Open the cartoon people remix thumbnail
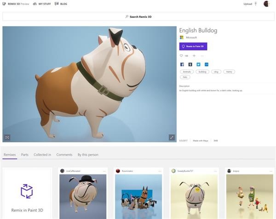The height and width of the screenshot is (219, 276). [x=250, y=197]
